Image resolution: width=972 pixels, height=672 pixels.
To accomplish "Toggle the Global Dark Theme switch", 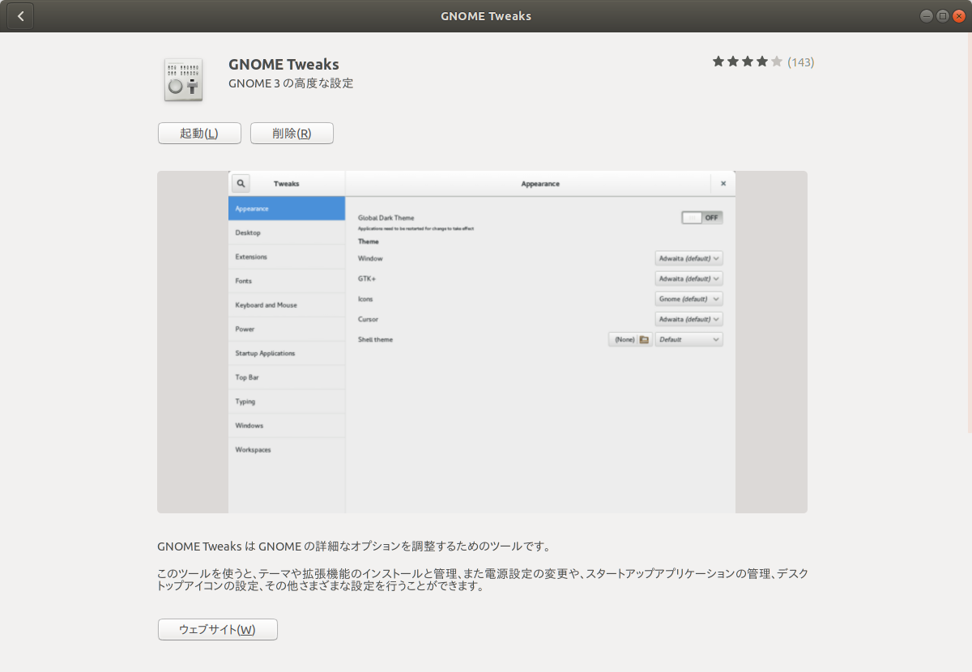I will [701, 217].
